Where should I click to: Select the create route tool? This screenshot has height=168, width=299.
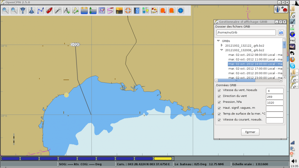(x=41, y=11)
